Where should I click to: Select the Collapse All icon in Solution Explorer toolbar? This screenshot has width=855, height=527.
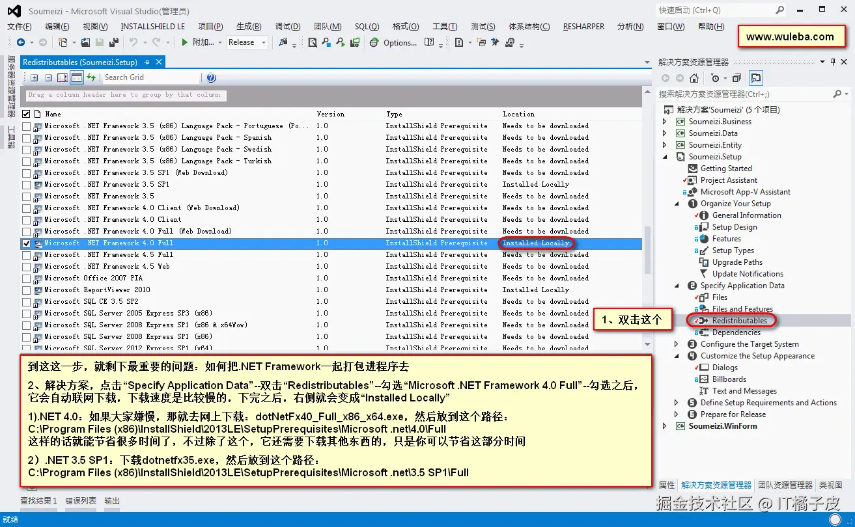735,77
